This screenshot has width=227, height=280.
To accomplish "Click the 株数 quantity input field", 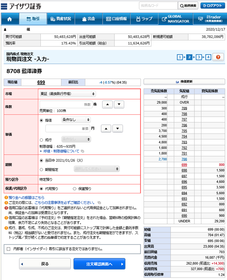I will pos(66,105).
